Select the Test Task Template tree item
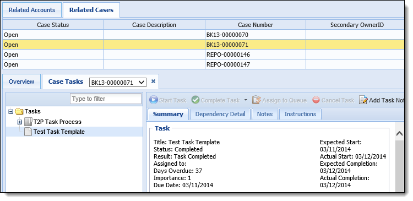 (x=59, y=132)
